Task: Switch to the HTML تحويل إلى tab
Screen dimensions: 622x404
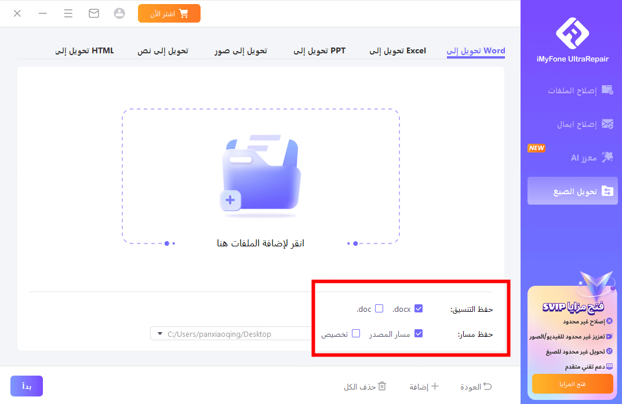Action: click(85, 51)
